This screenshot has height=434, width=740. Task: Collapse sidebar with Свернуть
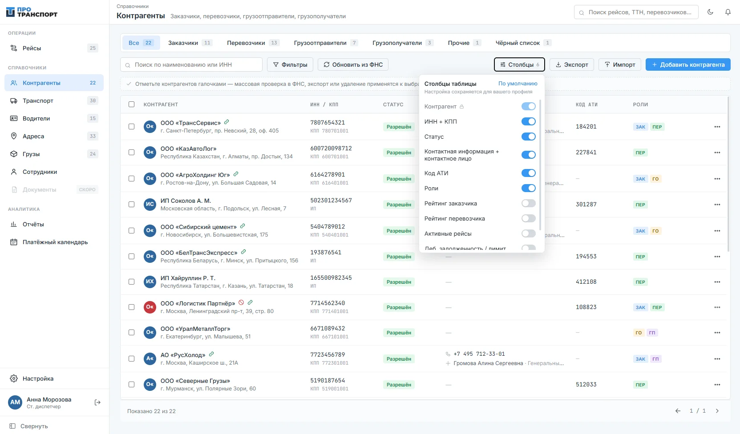[x=29, y=426]
